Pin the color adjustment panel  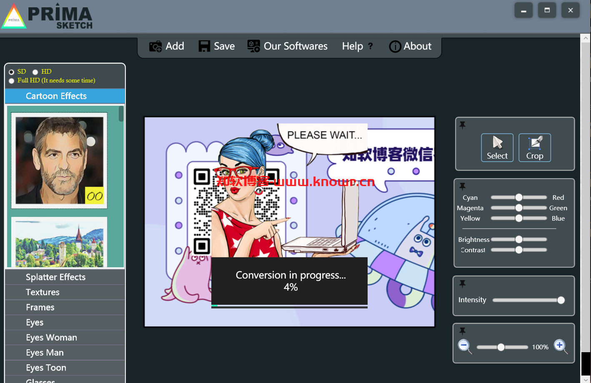pos(463,186)
